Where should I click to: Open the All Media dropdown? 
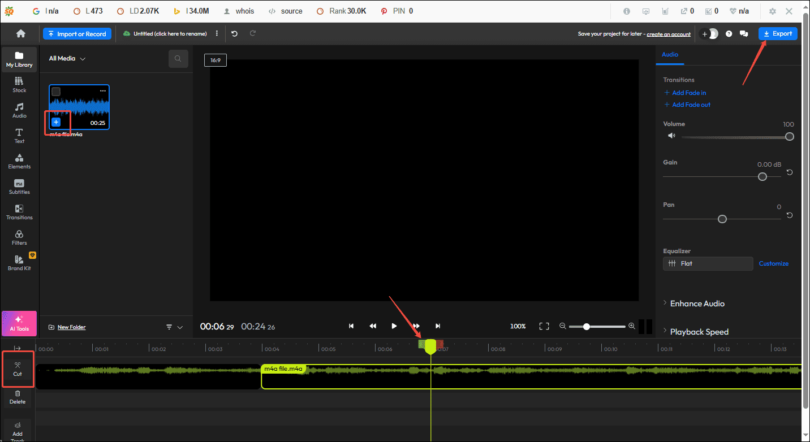pyautogui.click(x=67, y=59)
